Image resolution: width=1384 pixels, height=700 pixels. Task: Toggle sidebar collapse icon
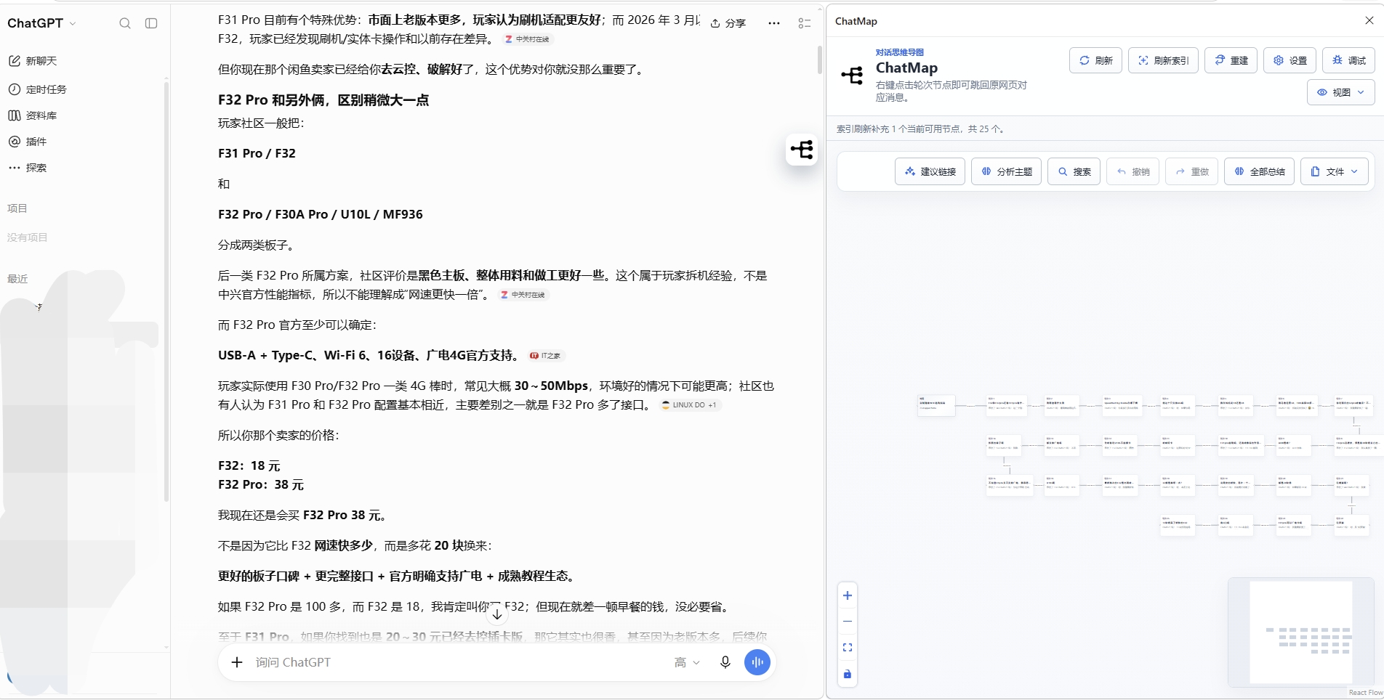151,23
